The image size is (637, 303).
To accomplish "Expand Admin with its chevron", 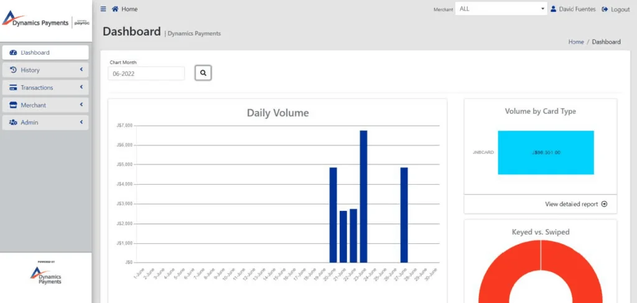I will click(81, 122).
